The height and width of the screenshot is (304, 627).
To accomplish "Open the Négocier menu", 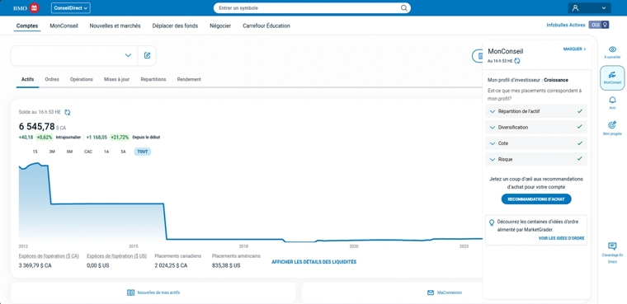I will coord(220,26).
